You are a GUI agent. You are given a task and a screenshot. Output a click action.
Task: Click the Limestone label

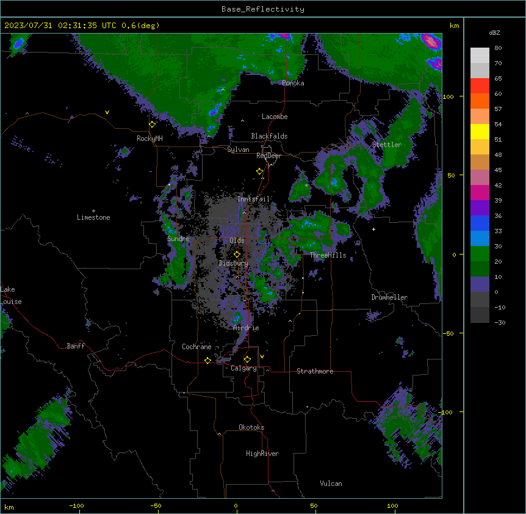[x=93, y=217]
